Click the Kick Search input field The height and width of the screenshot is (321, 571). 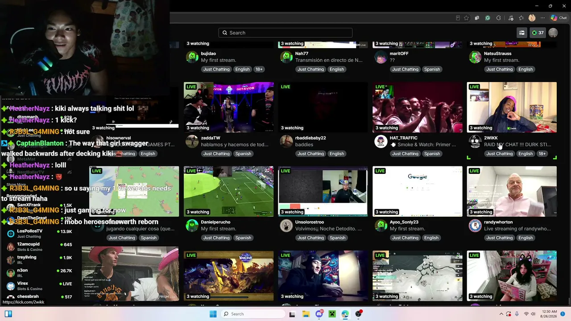point(285,33)
